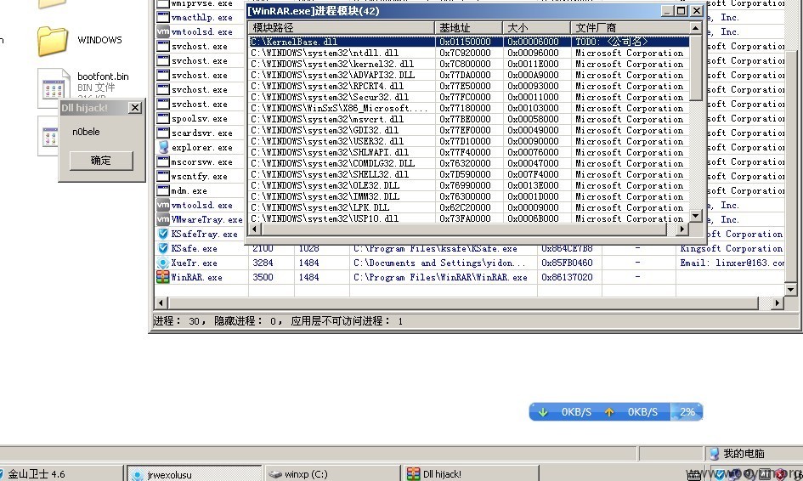Screen dimensions: 803x481
Task: Select the ADVAPI32.DLL module path
Action: (x=333, y=75)
